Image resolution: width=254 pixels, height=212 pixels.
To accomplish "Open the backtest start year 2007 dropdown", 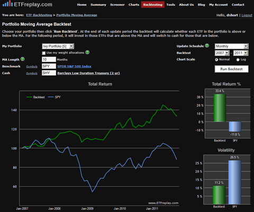I will [x=222, y=53].
